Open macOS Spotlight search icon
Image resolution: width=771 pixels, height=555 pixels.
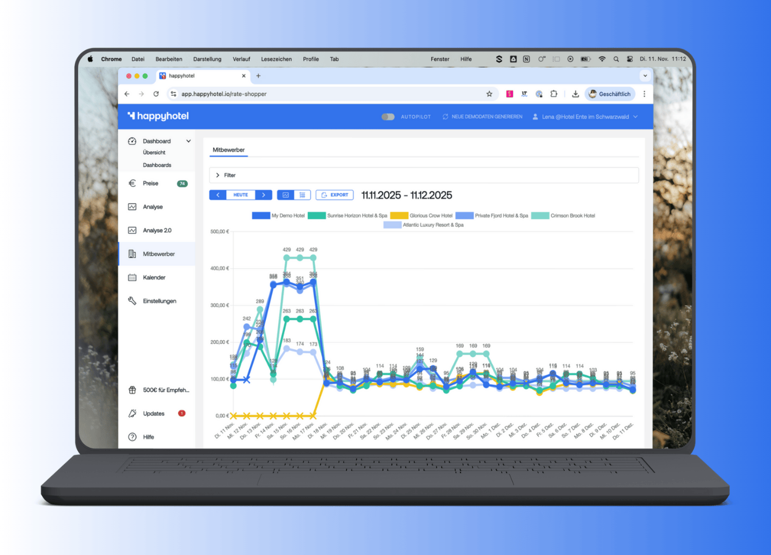616,59
